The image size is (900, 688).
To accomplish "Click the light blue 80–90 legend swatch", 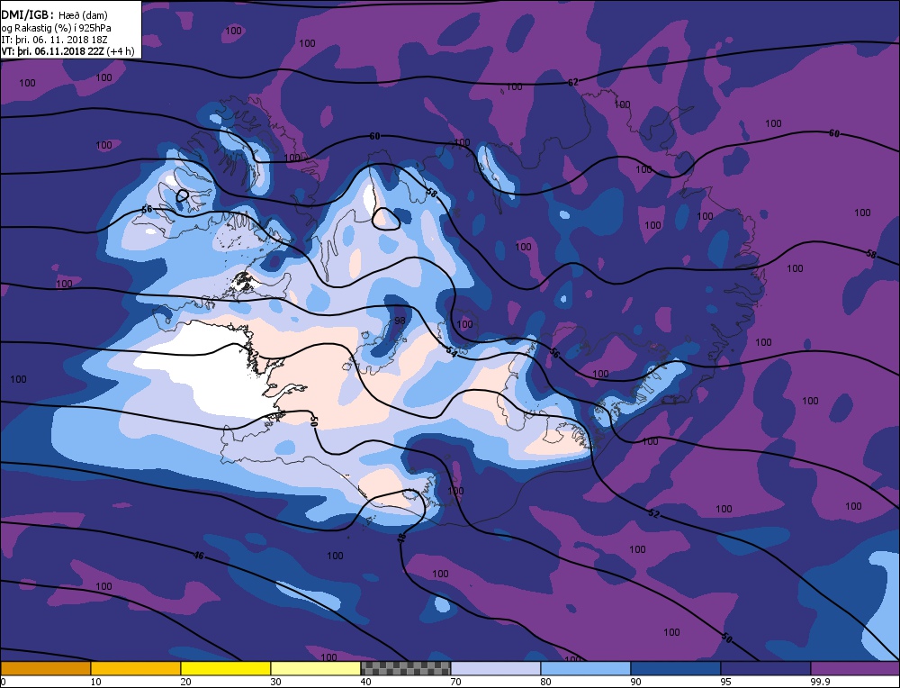I will click(586, 668).
